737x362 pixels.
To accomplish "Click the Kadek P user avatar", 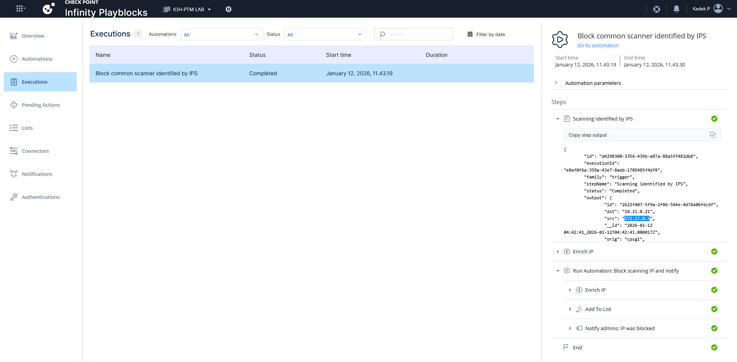I will 718,8.
